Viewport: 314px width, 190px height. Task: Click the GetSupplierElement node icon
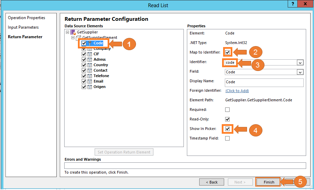79,38
